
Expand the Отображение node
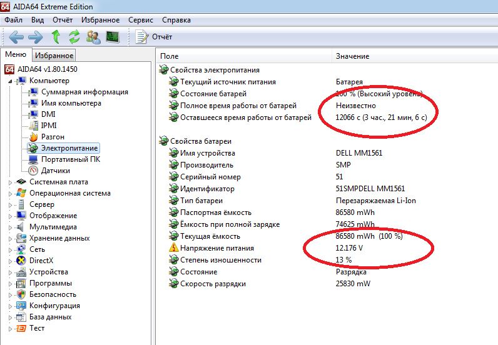click(10, 216)
